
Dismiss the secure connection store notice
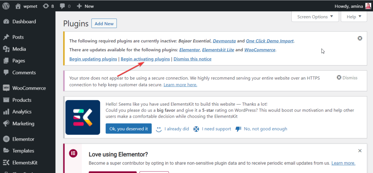(x=347, y=78)
